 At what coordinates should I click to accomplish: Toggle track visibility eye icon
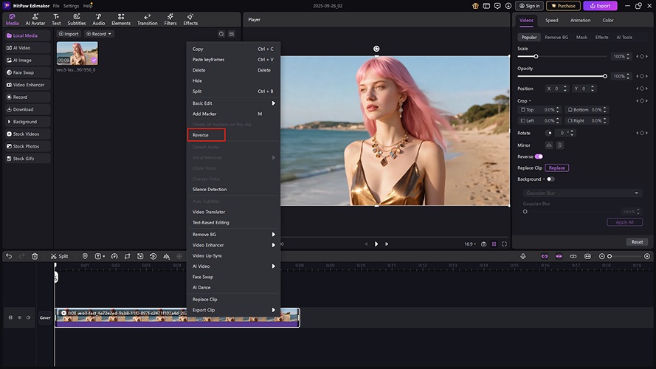coord(19,317)
